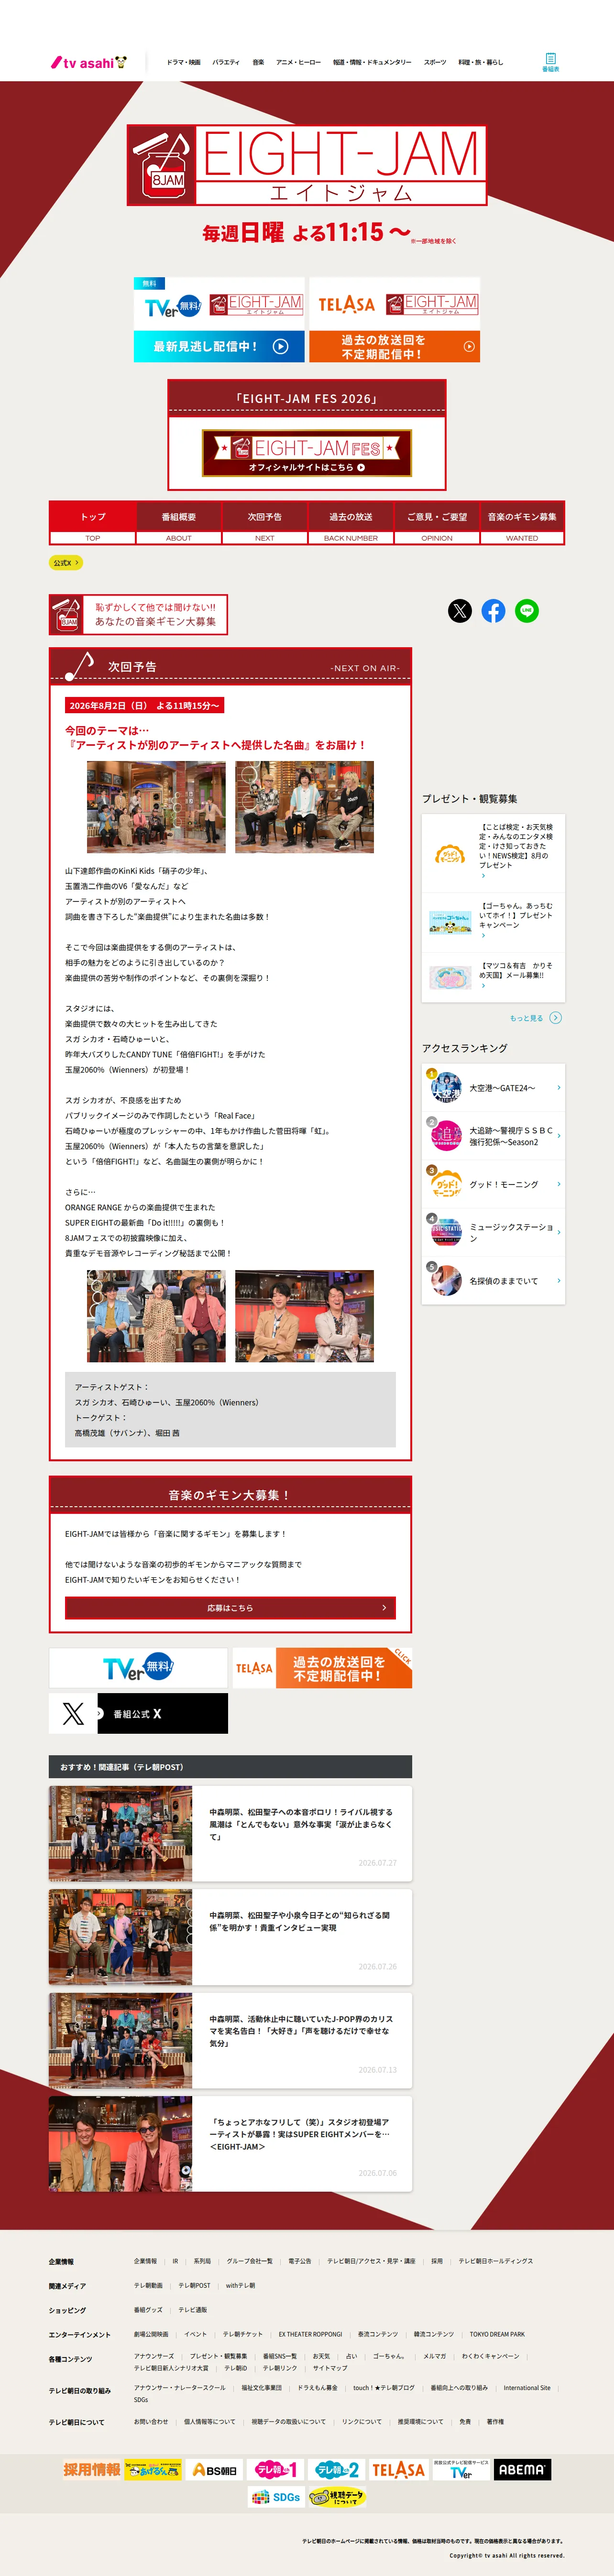Open 音楽 in the top navigation

(258, 62)
